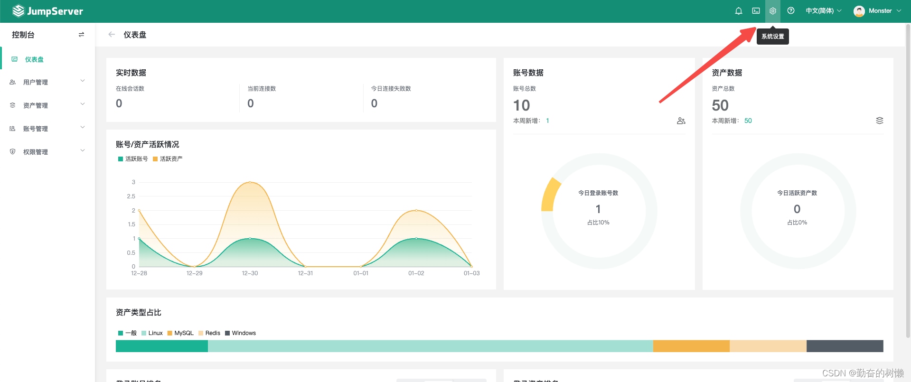Open the web terminal icon
911x382 pixels.
coord(756,11)
